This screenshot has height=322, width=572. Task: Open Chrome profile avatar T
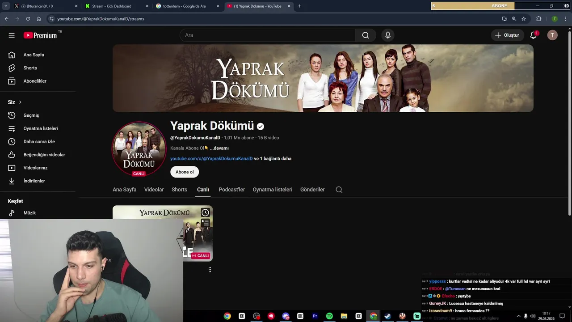coord(555,19)
